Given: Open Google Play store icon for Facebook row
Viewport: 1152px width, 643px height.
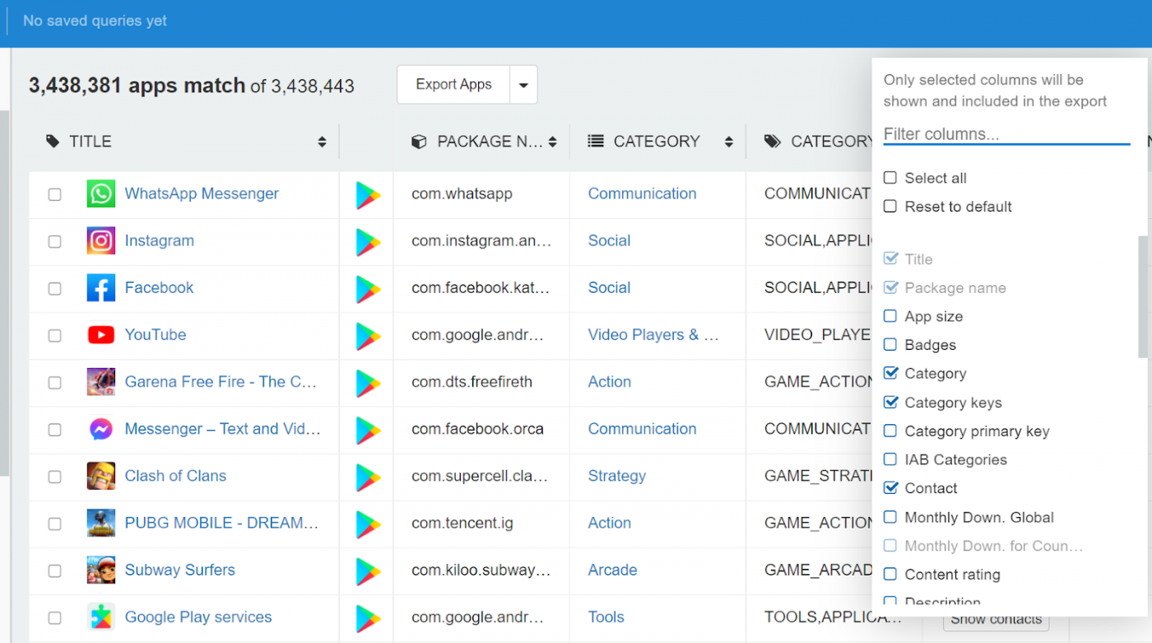Looking at the screenshot, I should [368, 289].
